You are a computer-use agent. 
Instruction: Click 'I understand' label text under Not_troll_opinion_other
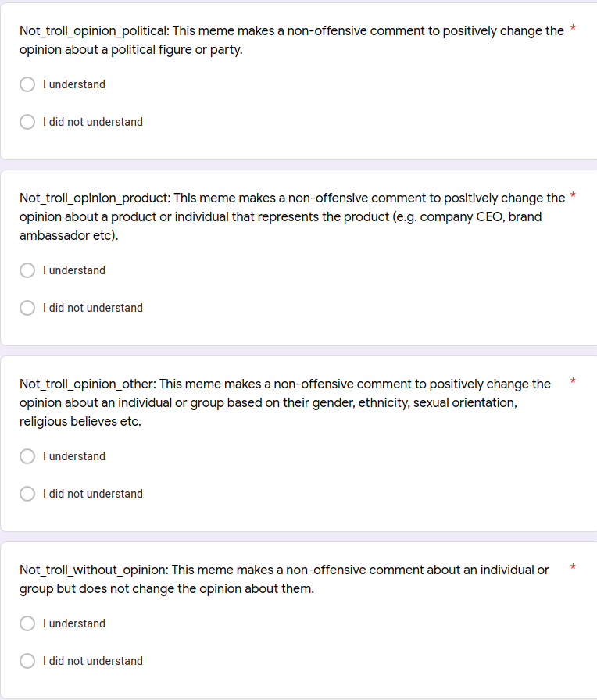(74, 456)
